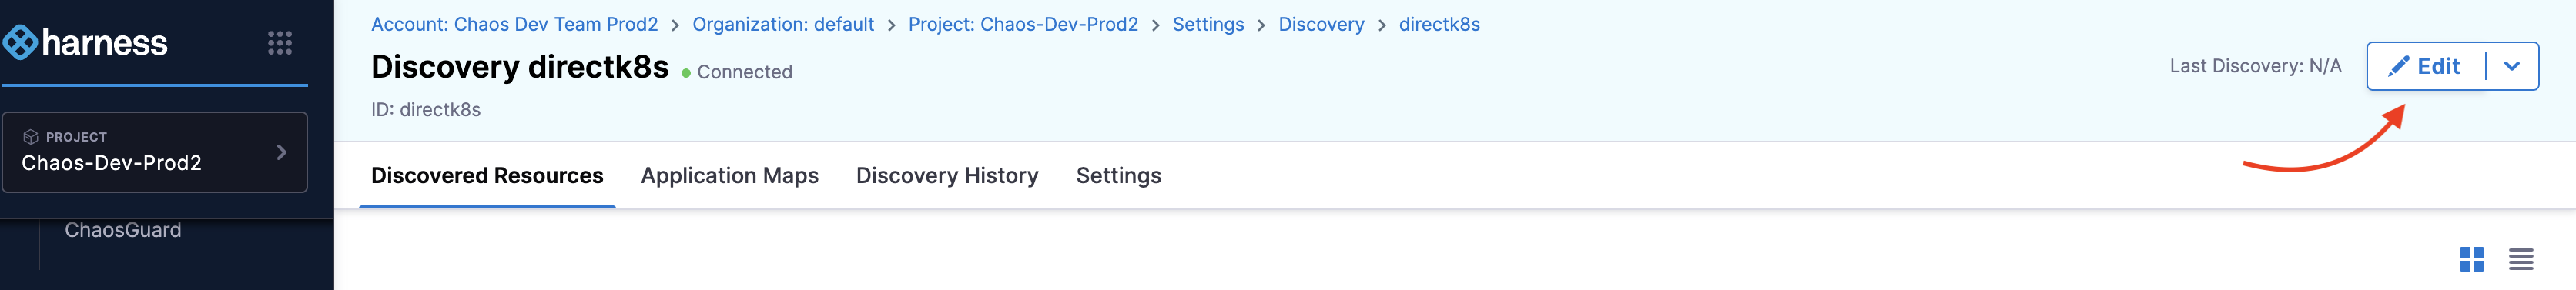Select the Discovered Resources tab
Viewport: 2576px width, 290px height.
point(487,176)
